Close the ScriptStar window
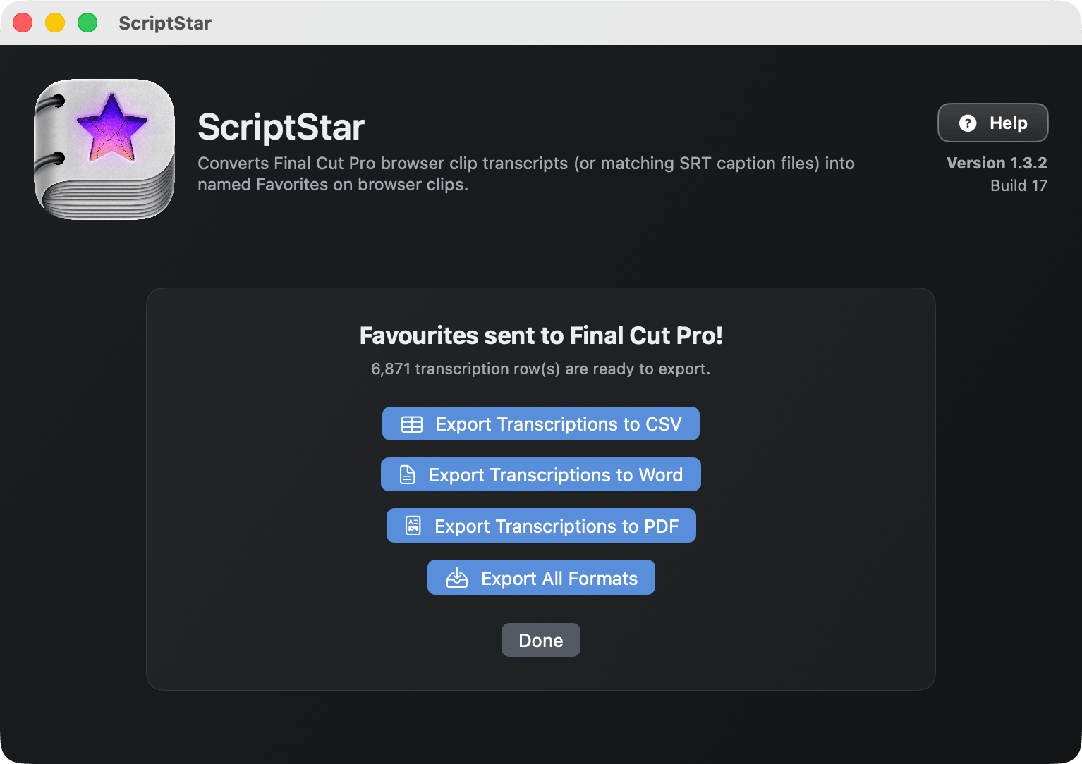The width and height of the screenshot is (1082, 764). (23, 23)
